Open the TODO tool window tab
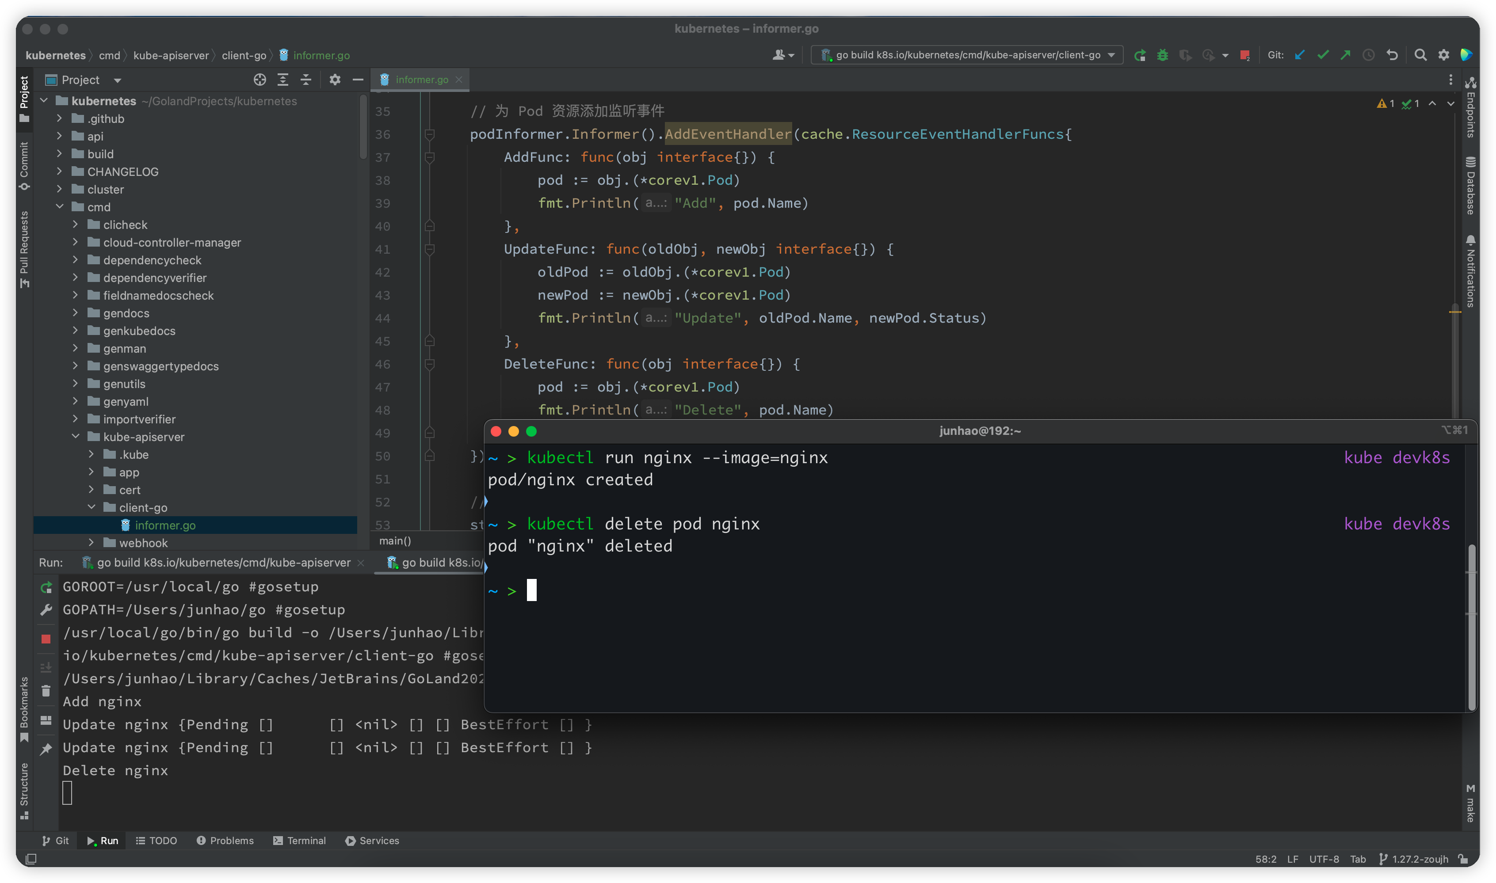The width and height of the screenshot is (1496, 883). (156, 841)
